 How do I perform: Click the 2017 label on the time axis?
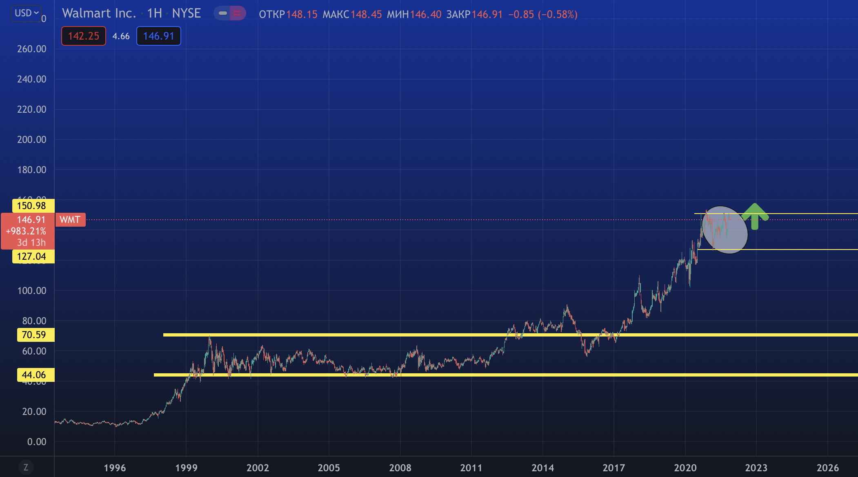coord(613,468)
